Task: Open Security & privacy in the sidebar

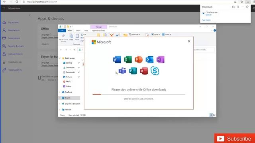Action: coord(16,46)
